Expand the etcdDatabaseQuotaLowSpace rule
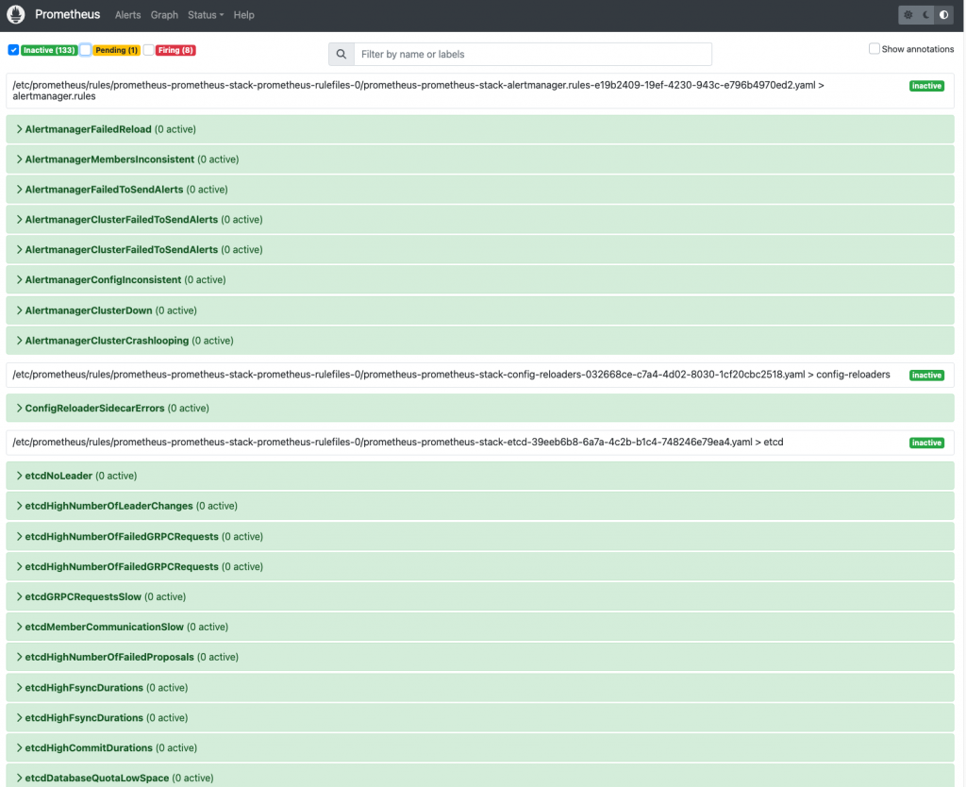This screenshot has height=787, width=966. tap(480, 777)
